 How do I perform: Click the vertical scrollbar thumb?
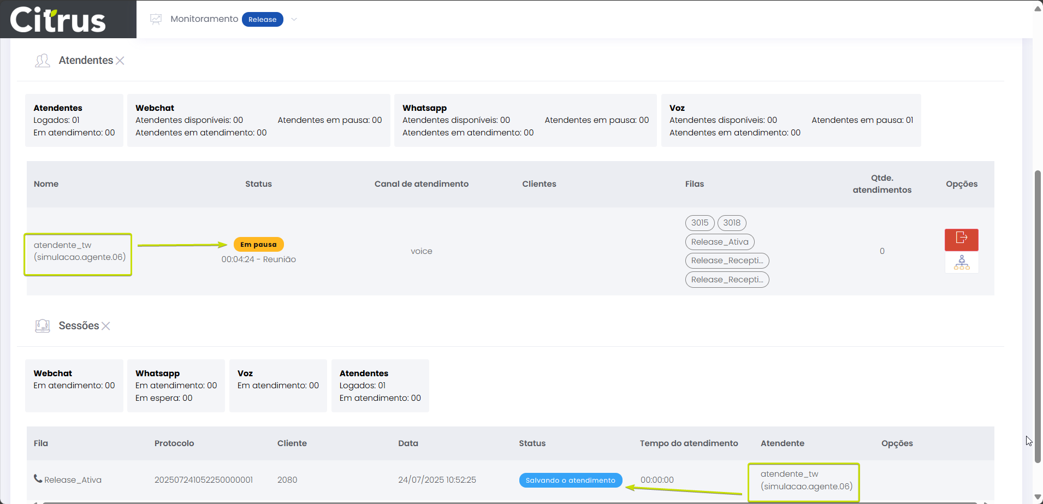tap(1038, 317)
